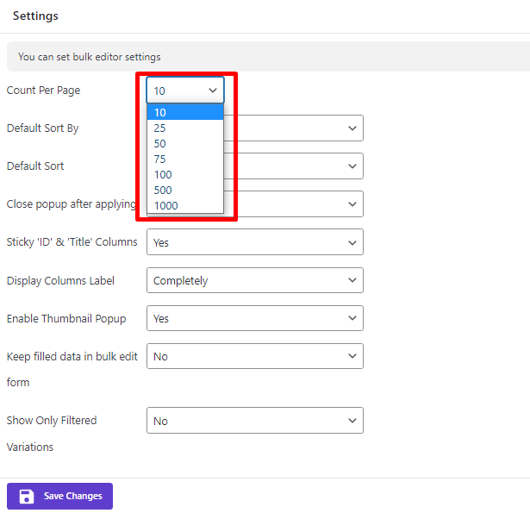Expand the Default Sort dropdown
Image resolution: width=530 pixels, height=513 pixels.
352,166
